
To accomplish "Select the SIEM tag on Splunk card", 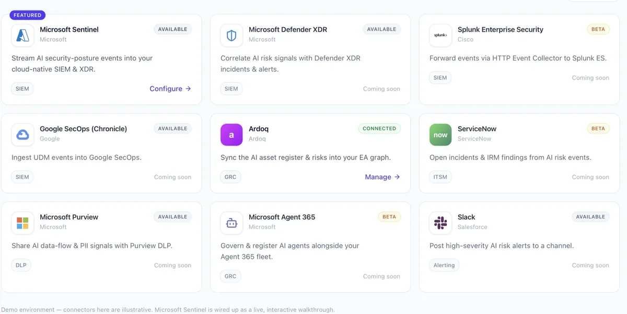I will click(x=440, y=78).
